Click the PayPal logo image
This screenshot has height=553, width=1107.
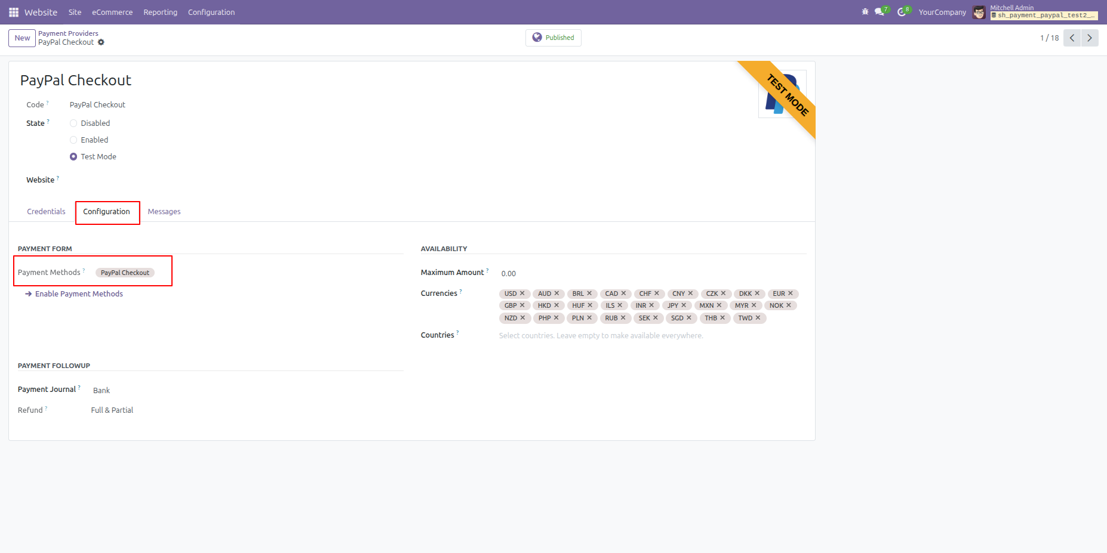[x=782, y=94]
